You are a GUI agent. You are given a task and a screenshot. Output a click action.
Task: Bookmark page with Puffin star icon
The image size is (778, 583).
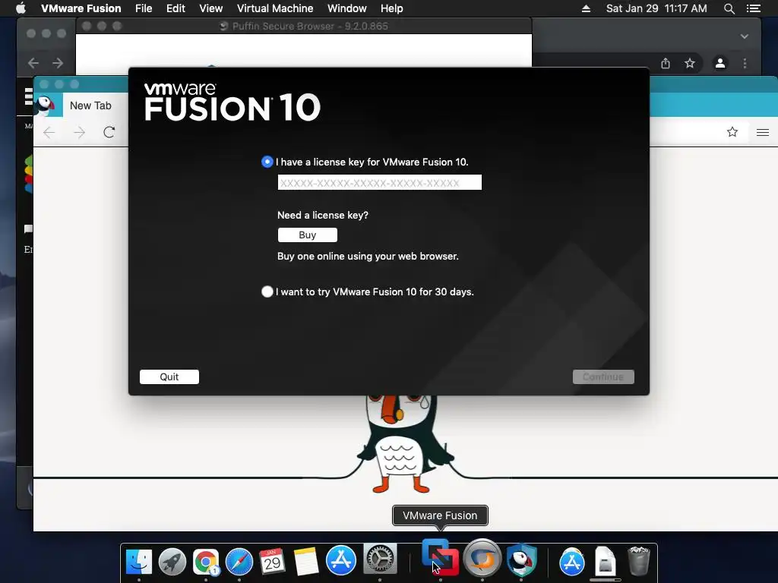(732, 132)
